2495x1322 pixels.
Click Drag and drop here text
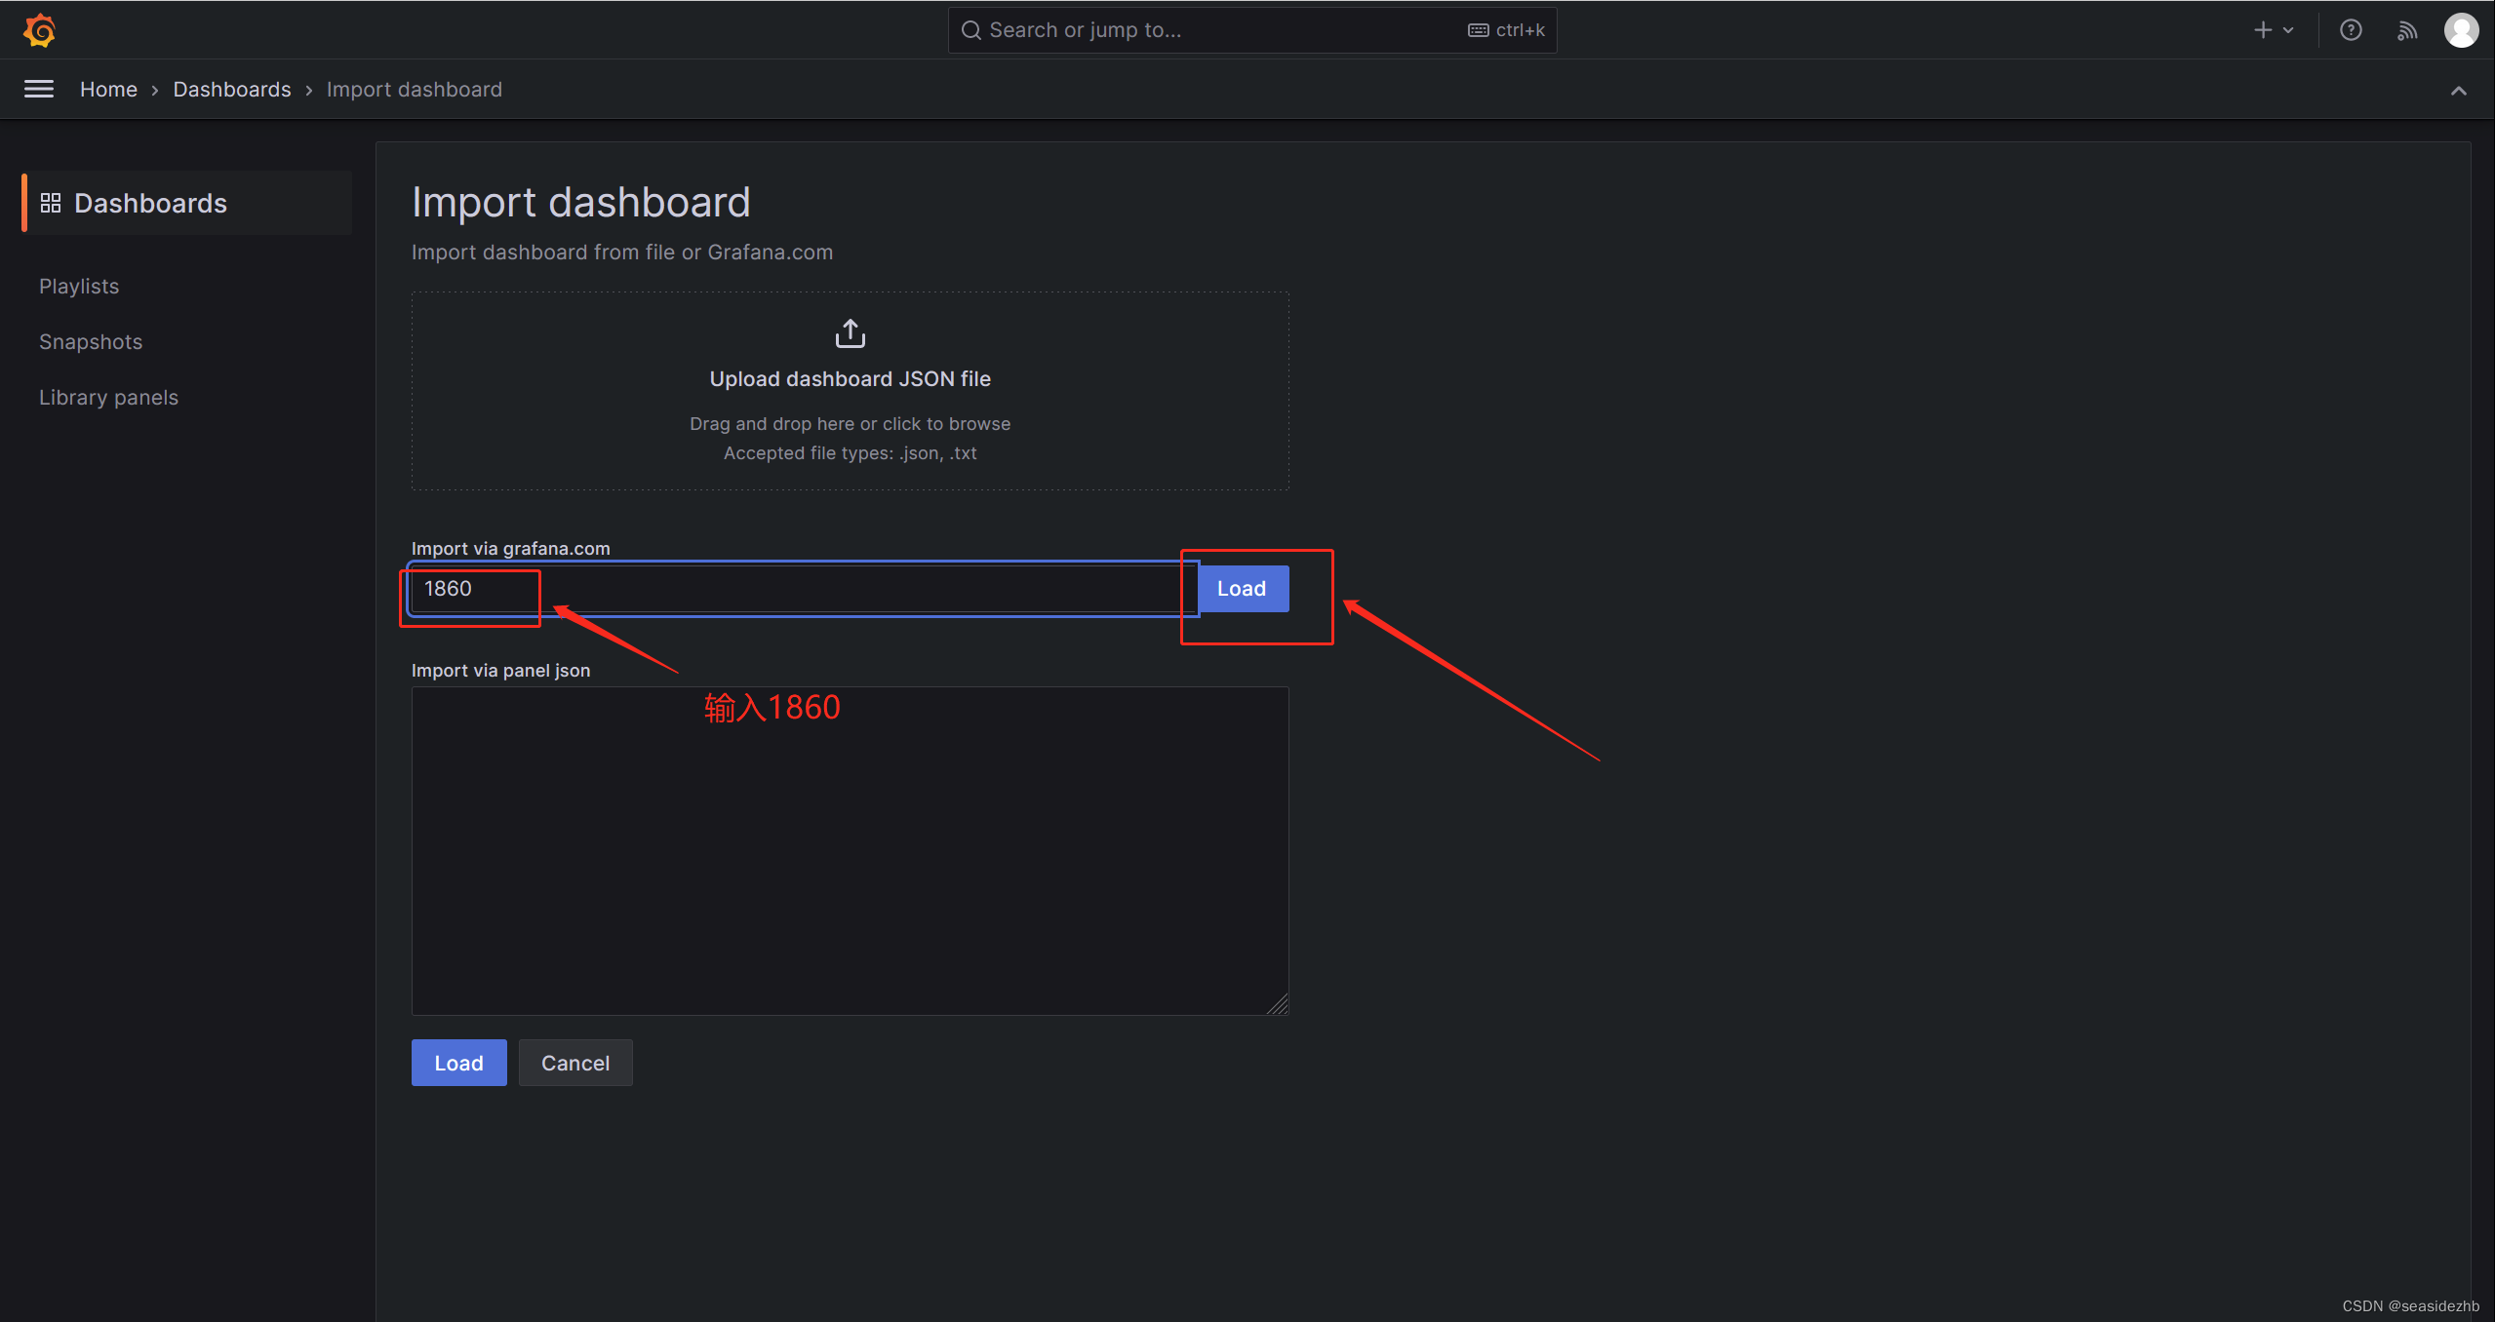[851, 424]
